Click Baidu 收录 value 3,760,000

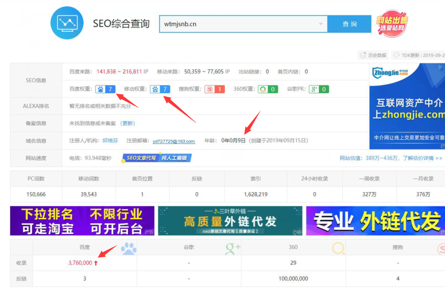click(x=80, y=263)
